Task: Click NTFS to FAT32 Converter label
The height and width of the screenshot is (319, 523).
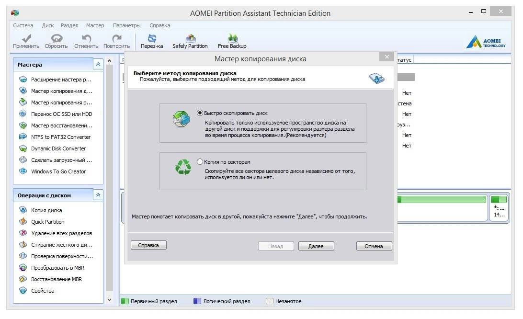Action: pos(61,137)
